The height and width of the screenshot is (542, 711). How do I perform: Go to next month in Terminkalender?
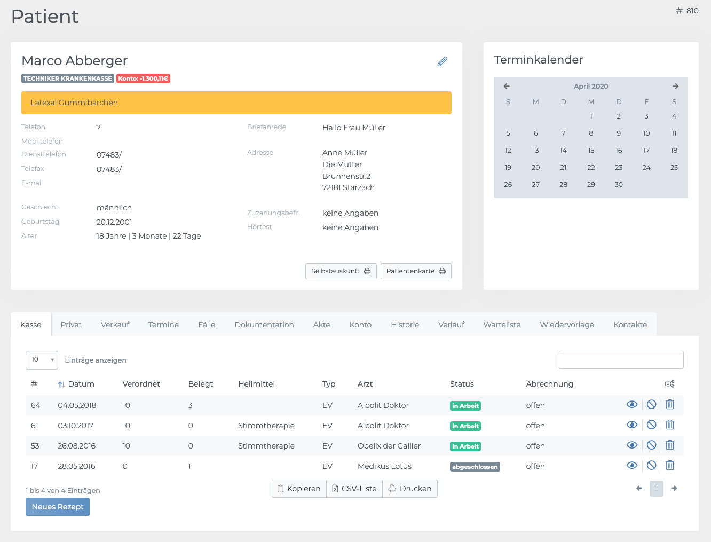click(x=675, y=86)
